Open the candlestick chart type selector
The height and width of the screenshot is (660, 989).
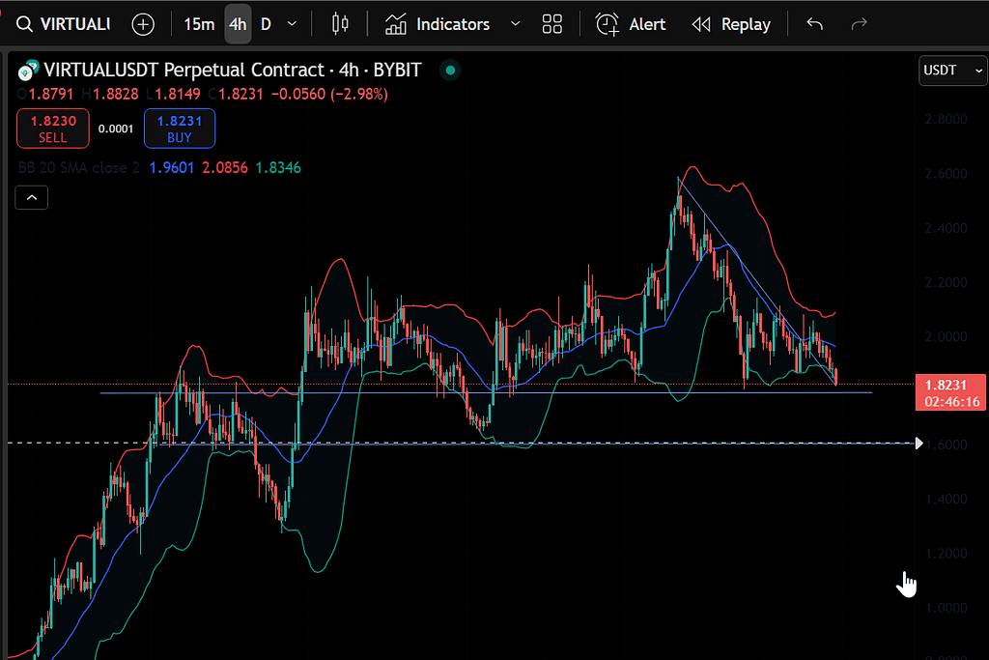pos(339,24)
